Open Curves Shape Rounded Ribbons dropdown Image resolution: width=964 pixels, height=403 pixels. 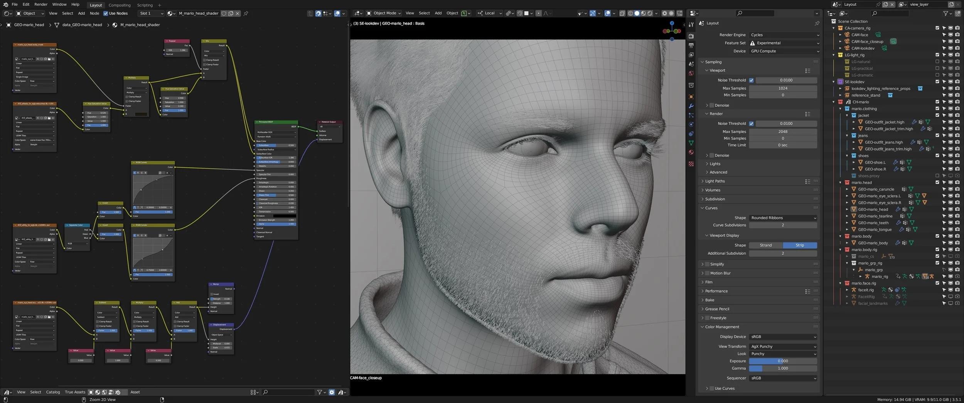pyautogui.click(x=783, y=218)
